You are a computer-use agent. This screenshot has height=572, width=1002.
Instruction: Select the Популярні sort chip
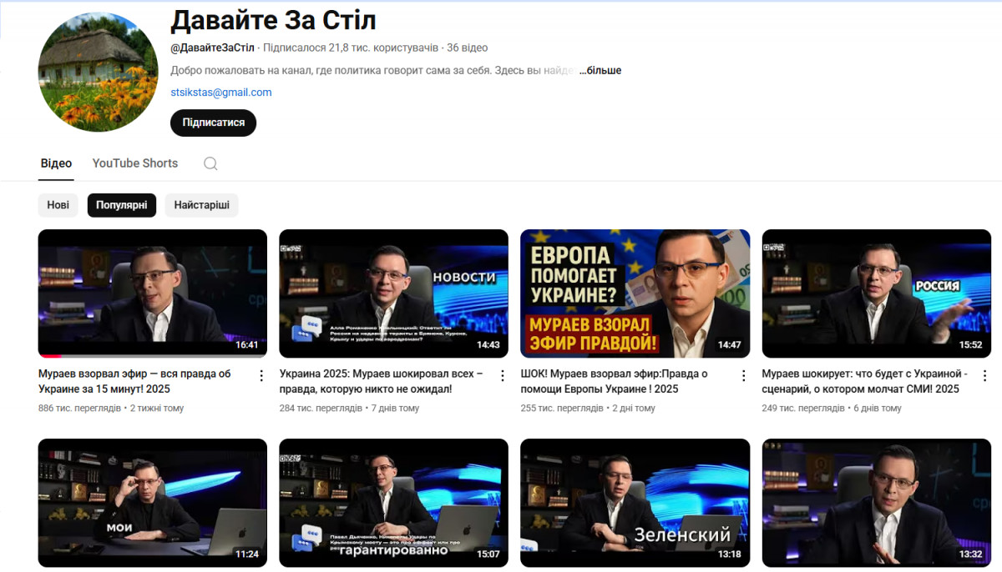[x=122, y=205]
